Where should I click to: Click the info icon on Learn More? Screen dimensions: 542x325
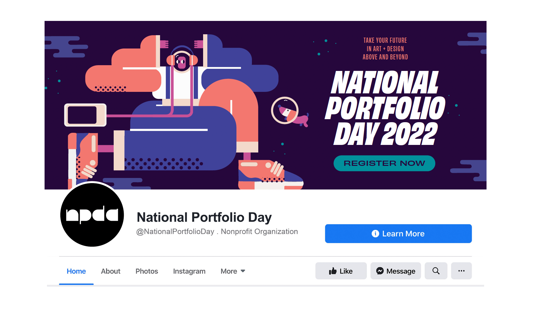pyautogui.click(x=375, y=233)
